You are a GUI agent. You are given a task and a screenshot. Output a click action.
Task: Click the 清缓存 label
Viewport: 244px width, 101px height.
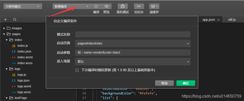[x=154, y=12]
